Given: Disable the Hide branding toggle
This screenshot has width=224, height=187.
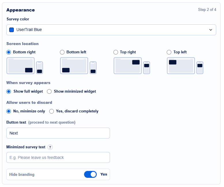Looking at the screenshot, I should pos(90,174).
